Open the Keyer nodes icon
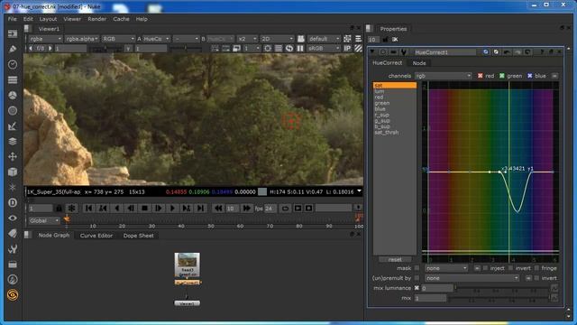Screen dimensions: 577x325 (13, 126)
